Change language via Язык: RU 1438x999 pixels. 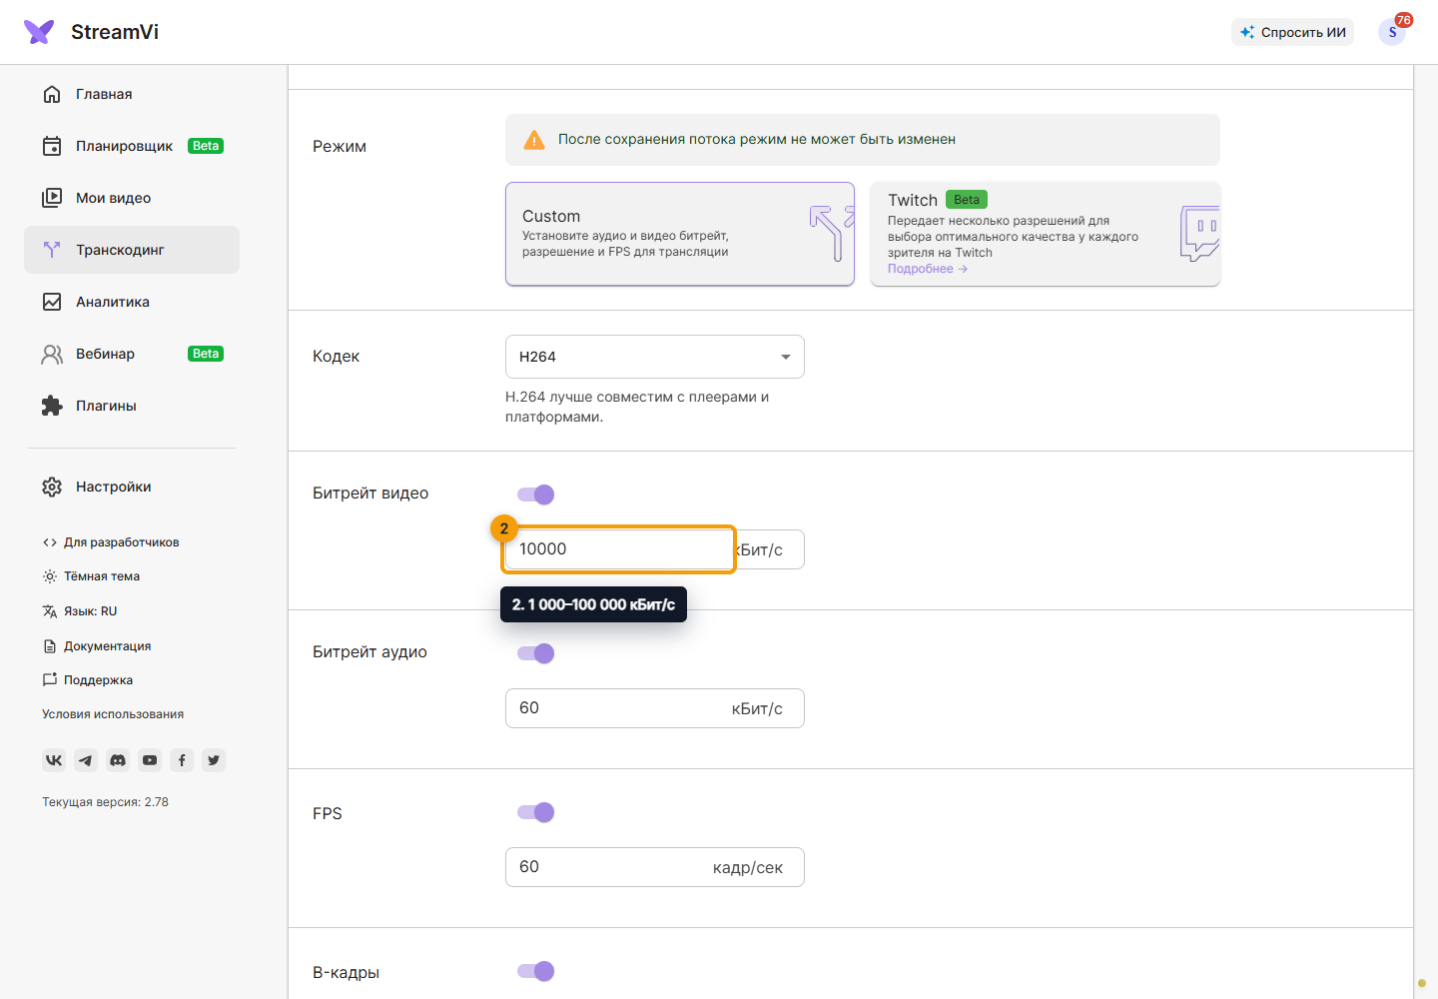pos(80,611)
